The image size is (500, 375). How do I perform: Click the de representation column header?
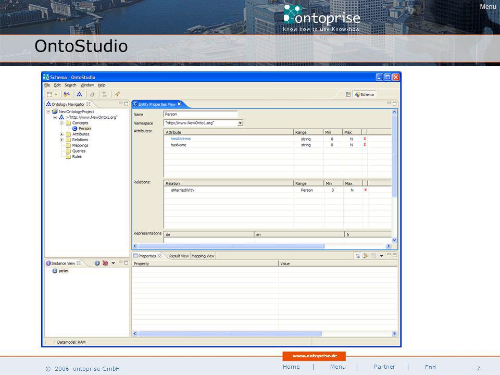point(209,234)
